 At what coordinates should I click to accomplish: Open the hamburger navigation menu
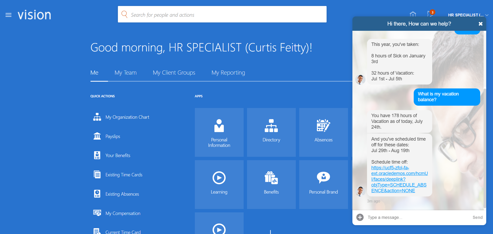9,15
